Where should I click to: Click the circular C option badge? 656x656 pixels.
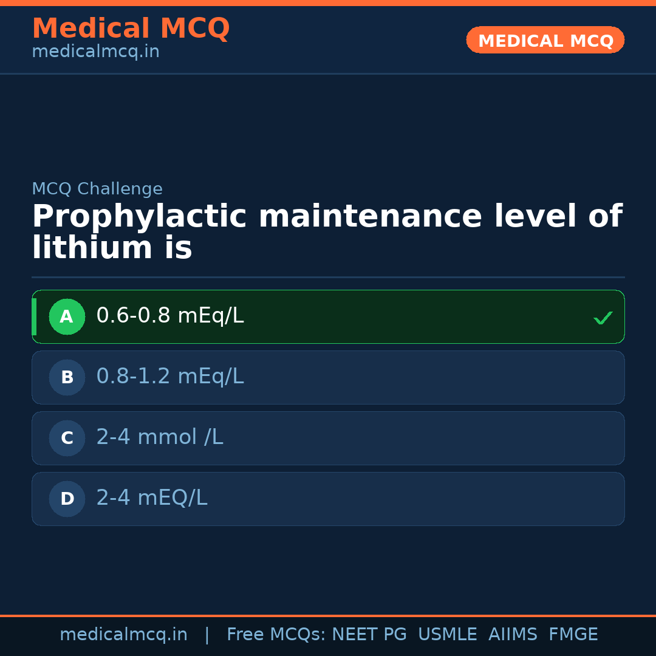coord(67,439)
